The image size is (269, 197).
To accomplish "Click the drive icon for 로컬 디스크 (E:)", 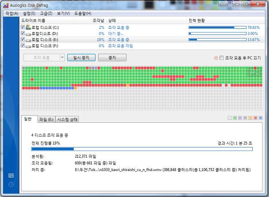I will coord(28,40).
